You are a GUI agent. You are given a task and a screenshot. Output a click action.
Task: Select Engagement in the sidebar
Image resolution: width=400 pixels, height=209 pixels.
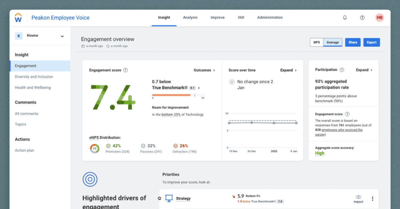[x=40, y=66]
